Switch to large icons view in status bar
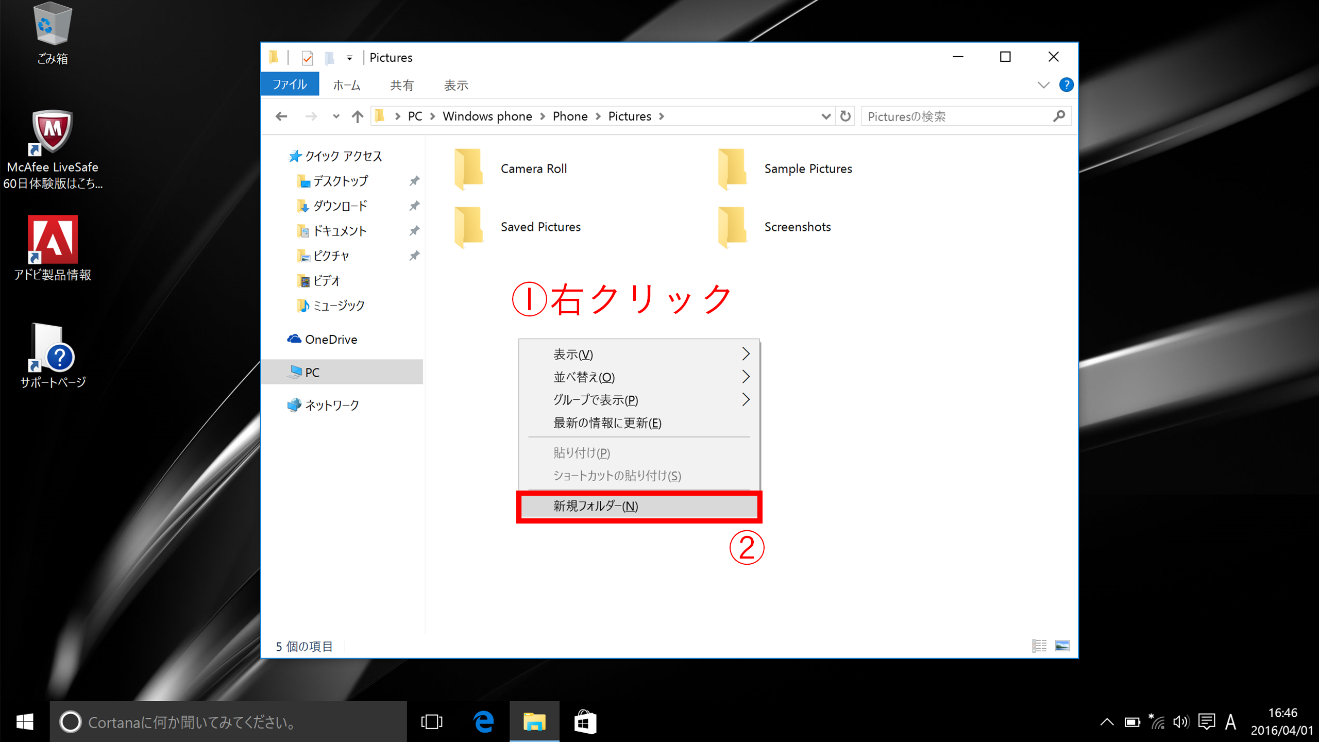Image resolution: width=1319 pixels, height=742 pixels. coord(1062,646)
